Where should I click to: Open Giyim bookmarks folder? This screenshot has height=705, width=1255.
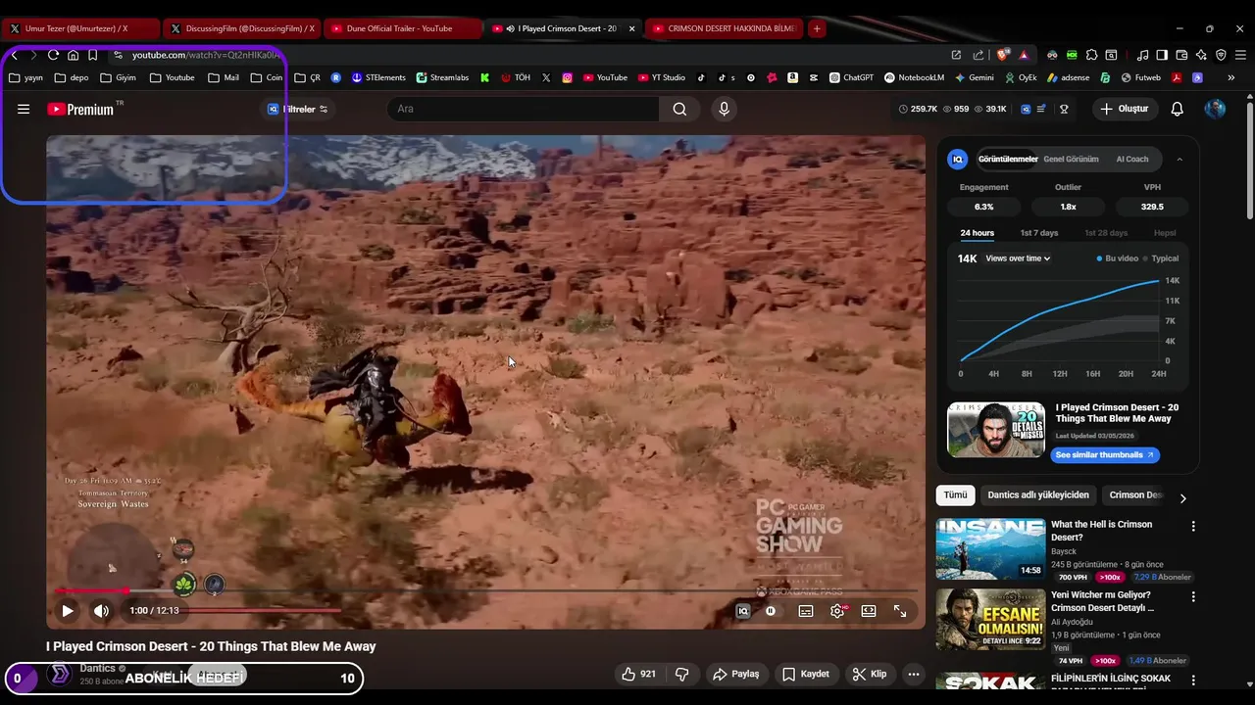coord(118,77)
